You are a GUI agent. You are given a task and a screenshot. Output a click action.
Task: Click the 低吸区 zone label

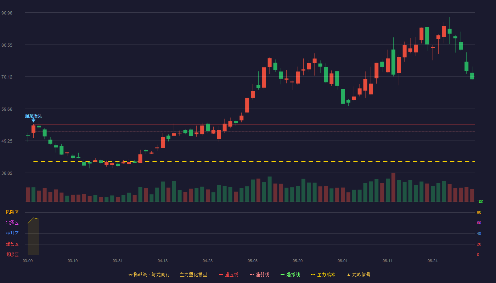coord(12,255)
